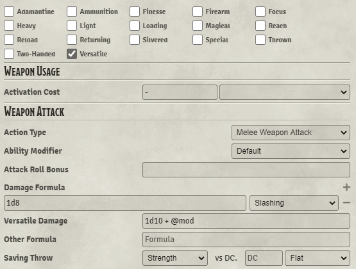Open the Strength saving throw dropdown

(175, 258)
